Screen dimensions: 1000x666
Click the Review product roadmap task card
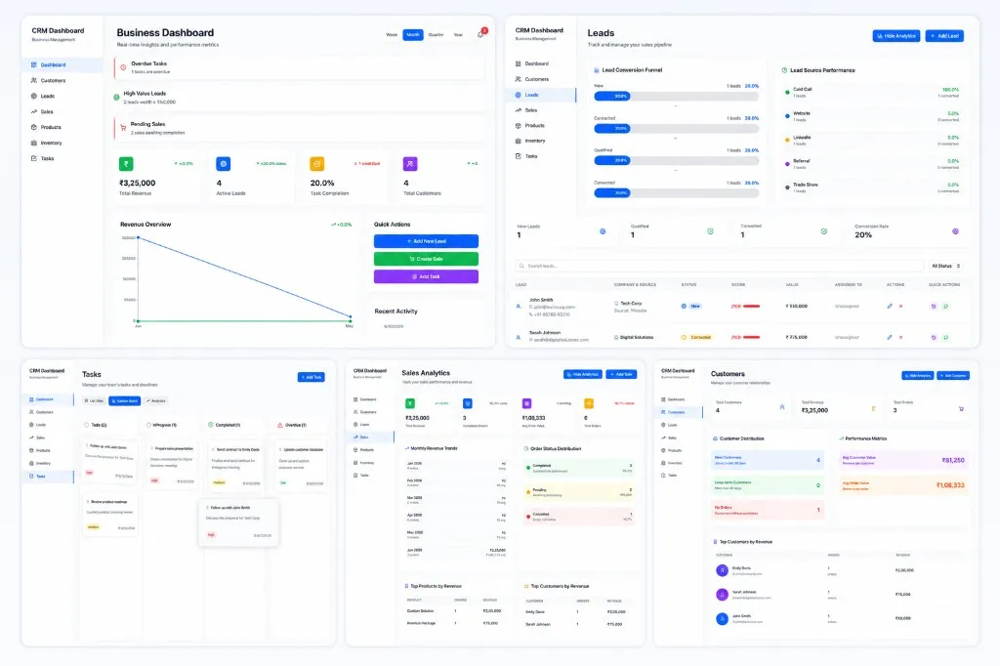109,516
